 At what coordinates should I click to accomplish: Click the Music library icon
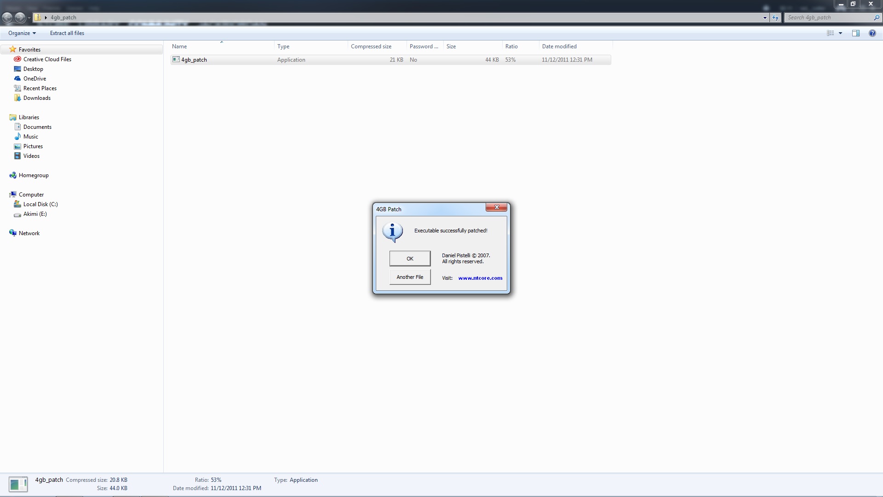17,137
